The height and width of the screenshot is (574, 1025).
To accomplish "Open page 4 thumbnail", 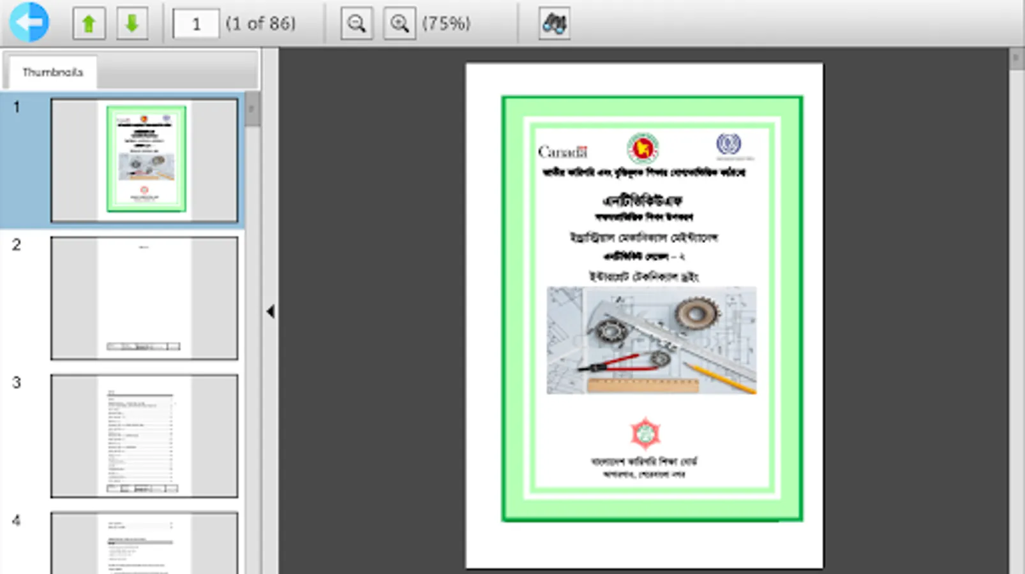I will coord(144,543).
